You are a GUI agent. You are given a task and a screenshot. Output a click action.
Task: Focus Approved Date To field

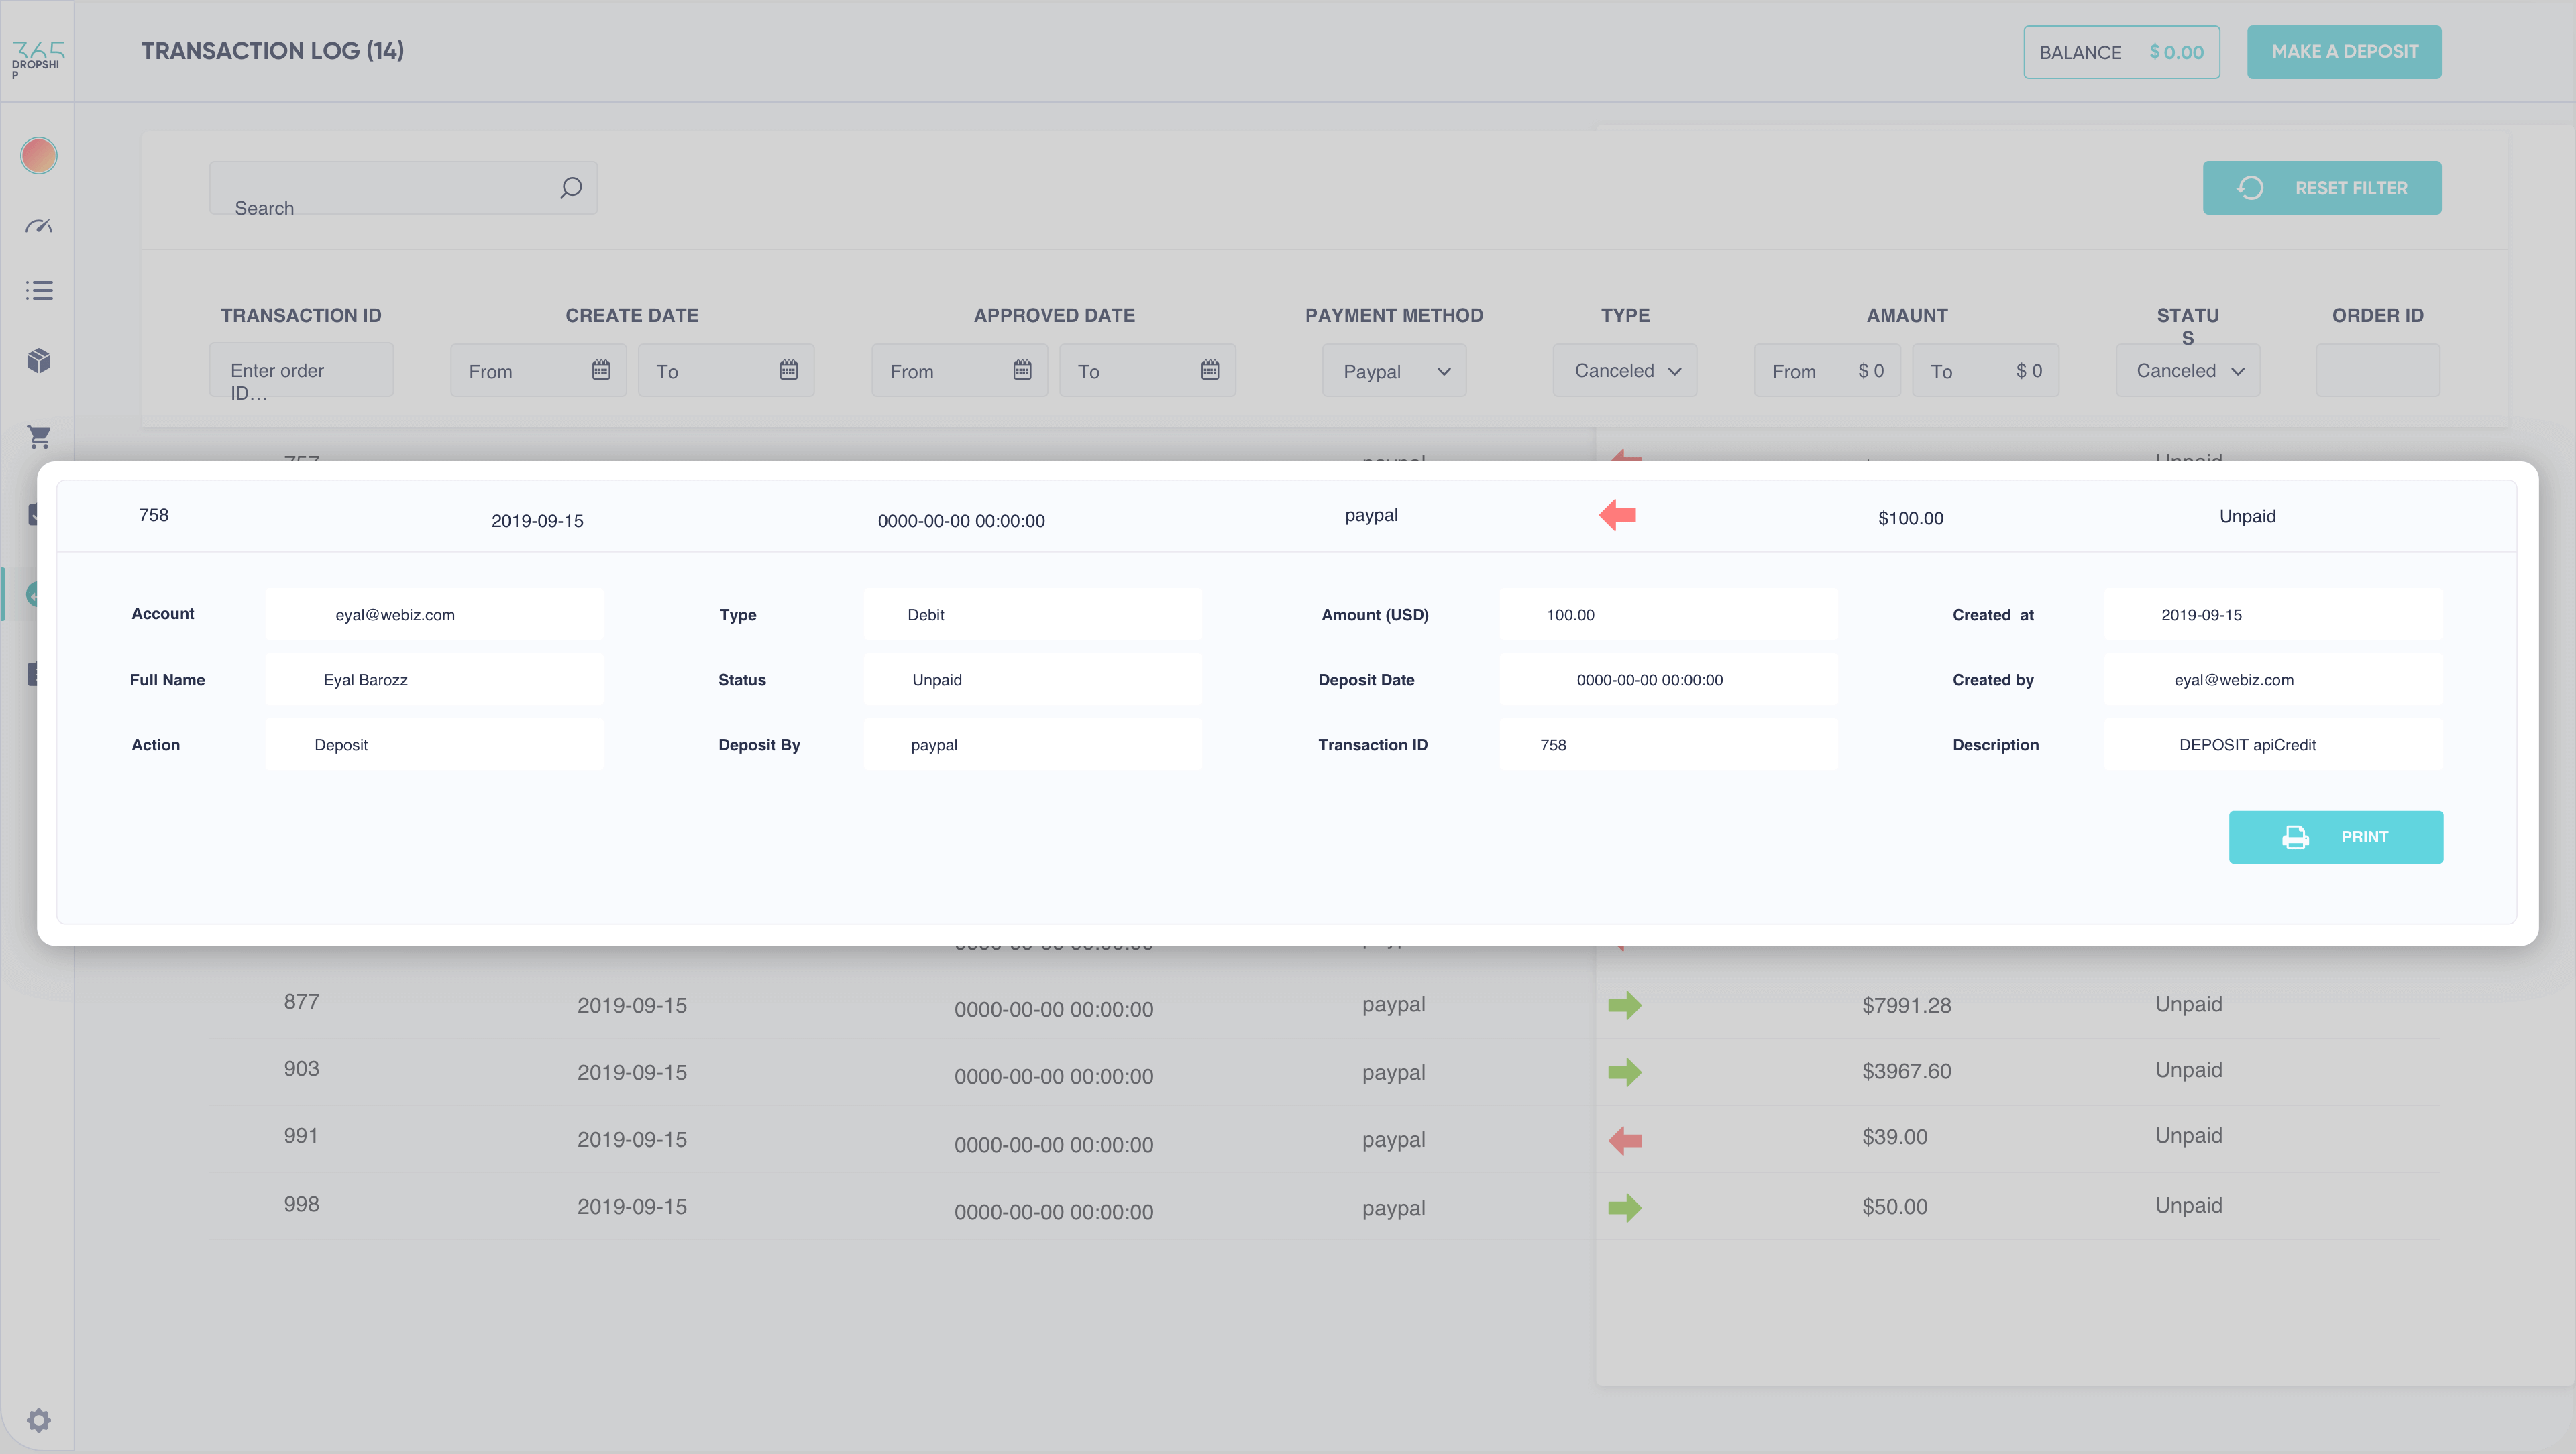[x=1148, y=370]
